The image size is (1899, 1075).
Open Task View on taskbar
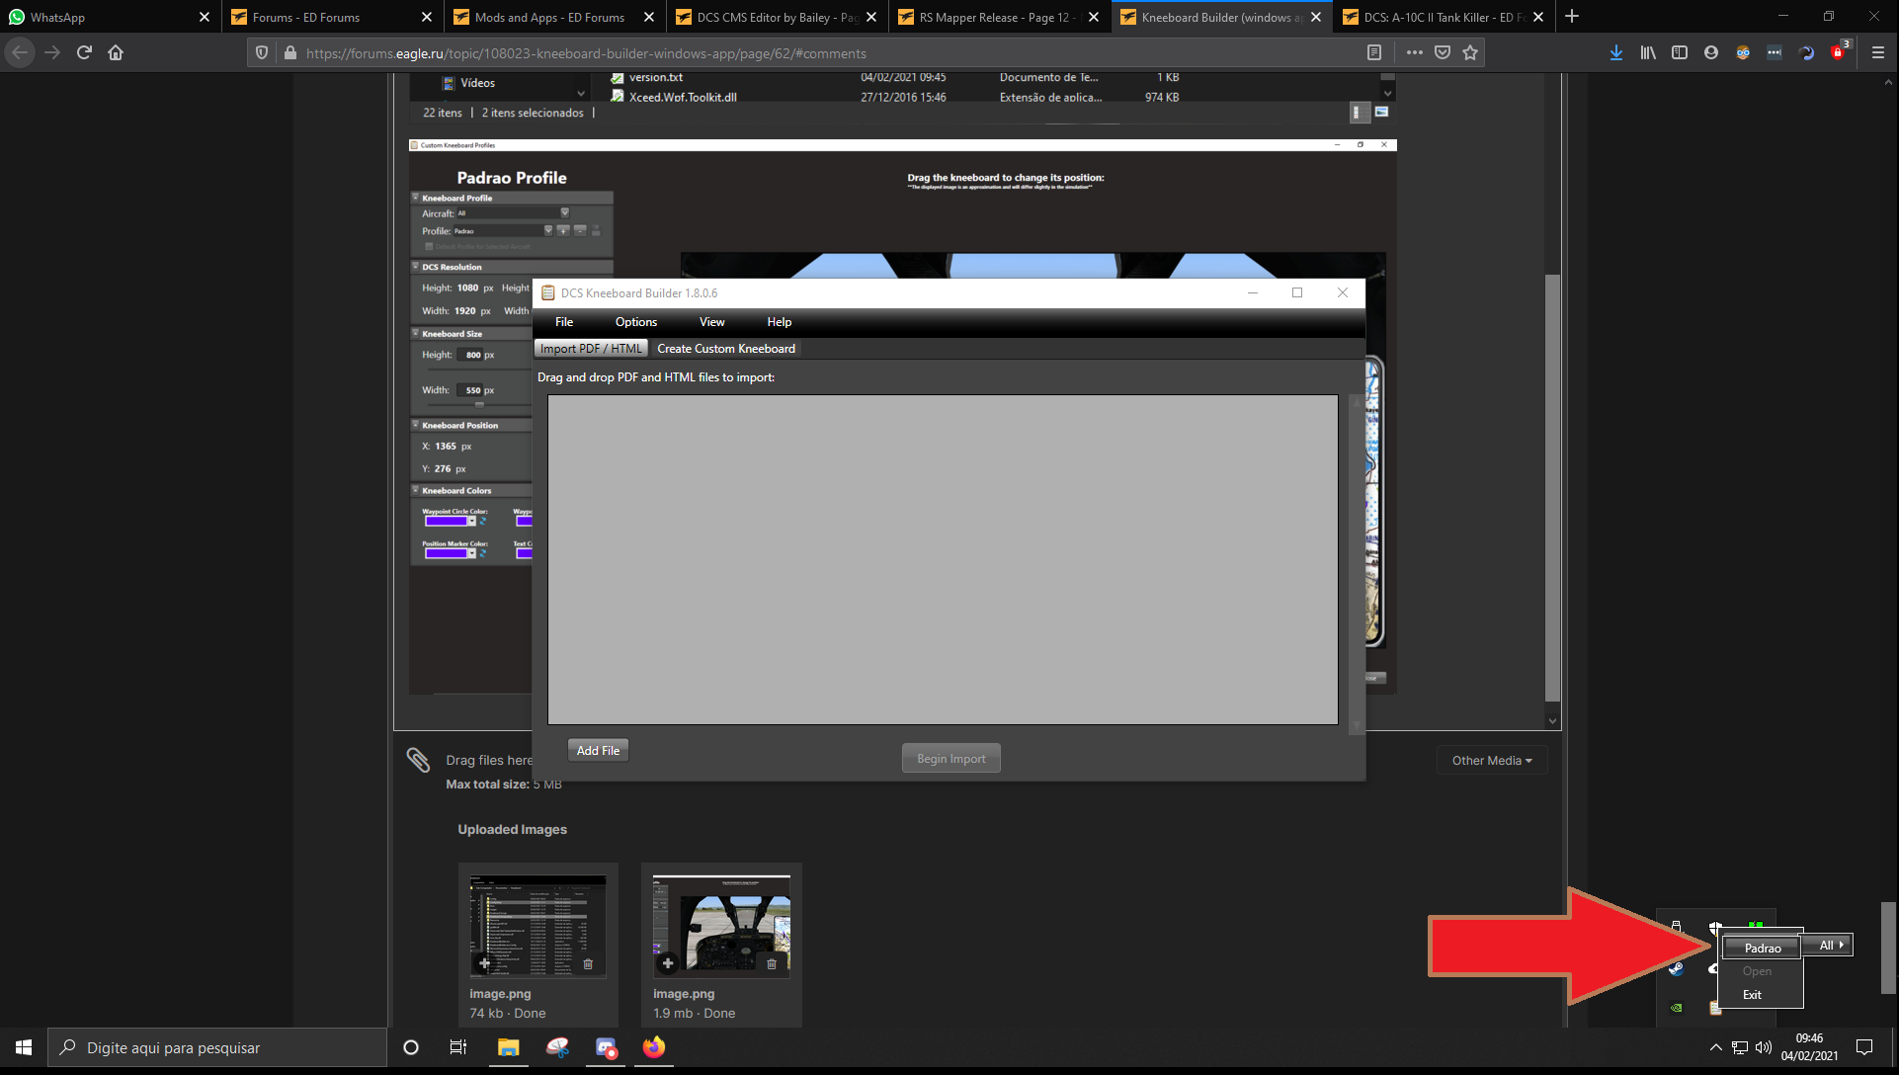coord(457,1048)
